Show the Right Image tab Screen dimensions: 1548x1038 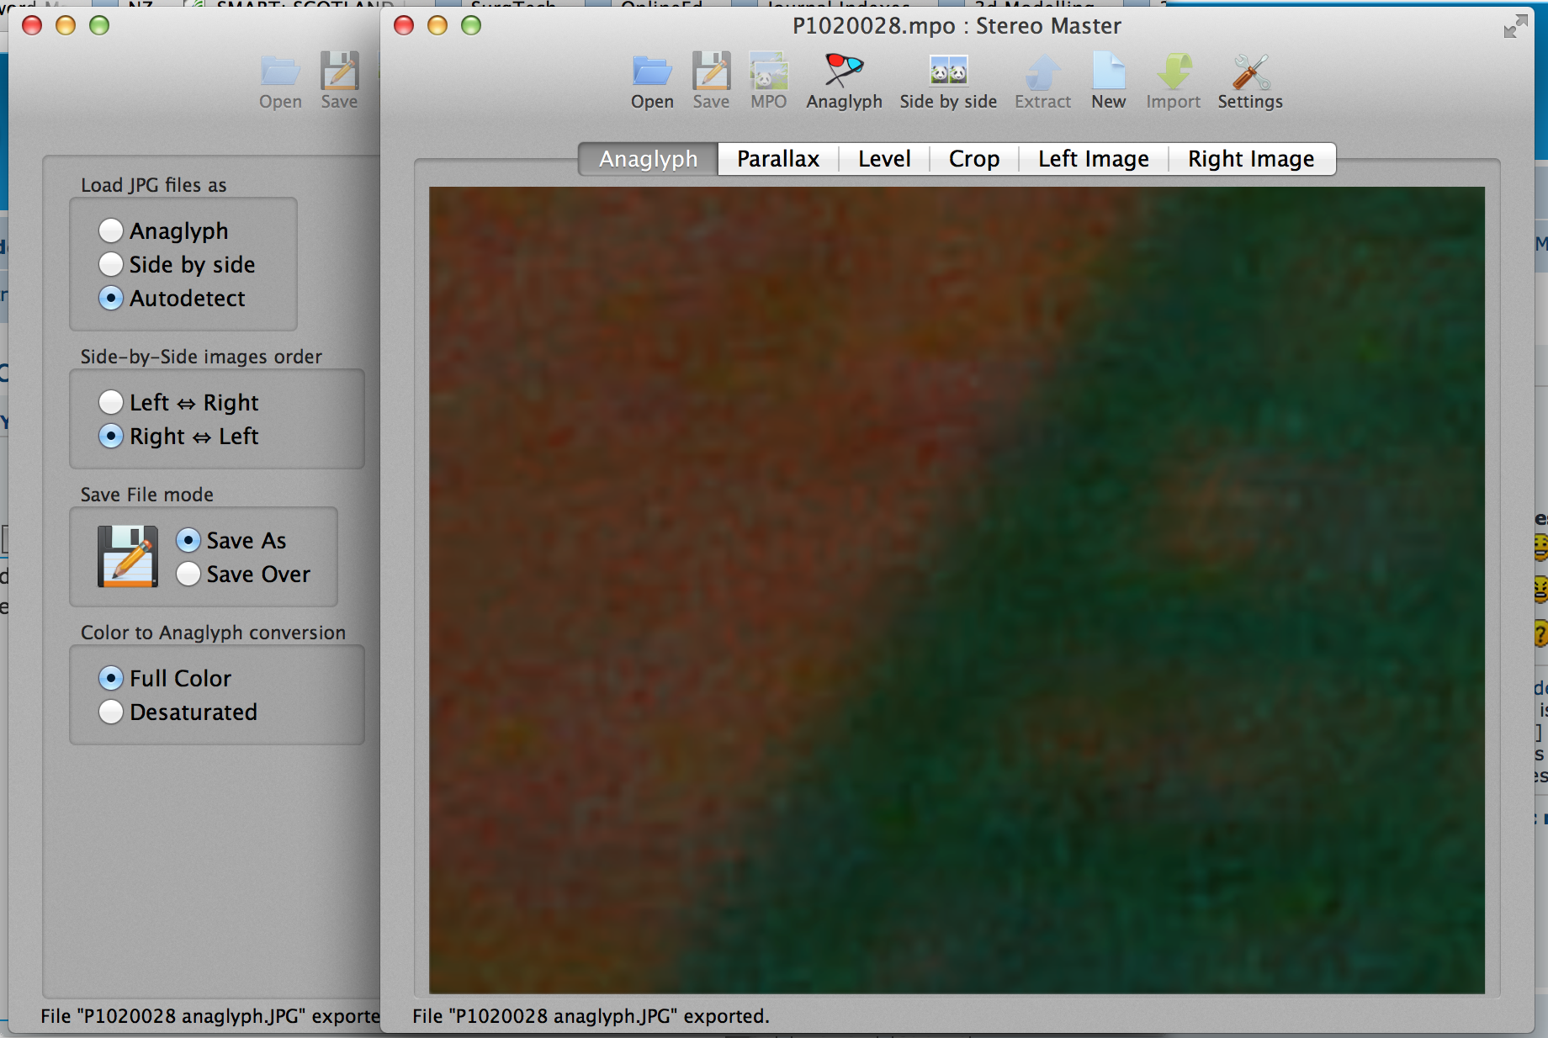click(x=1250, y=159)
